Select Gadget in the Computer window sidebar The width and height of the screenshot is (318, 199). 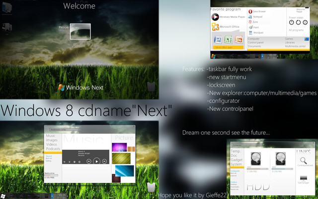[237, 160]
